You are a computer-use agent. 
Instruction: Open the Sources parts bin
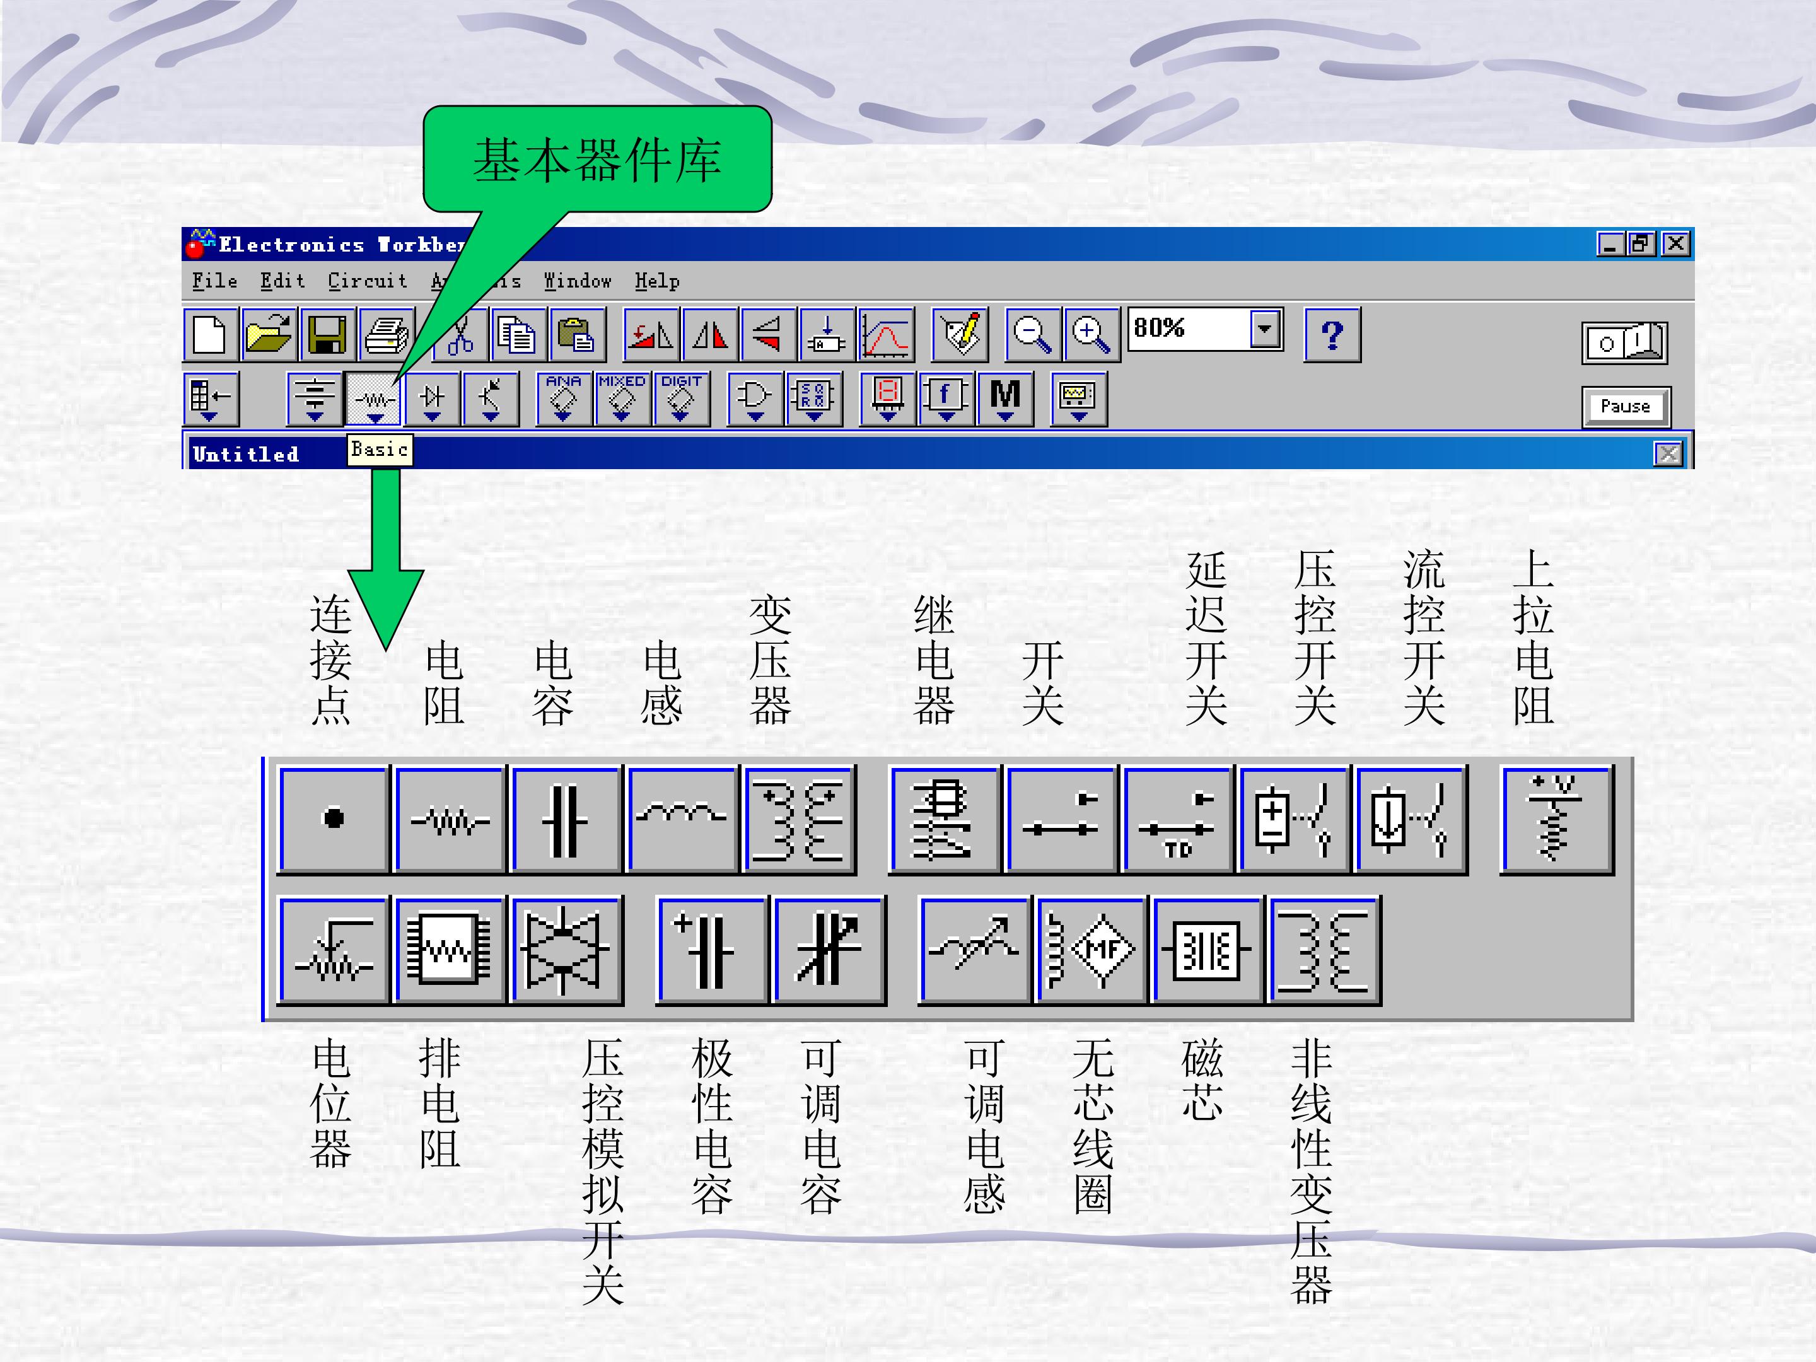[x=315, y=399]
